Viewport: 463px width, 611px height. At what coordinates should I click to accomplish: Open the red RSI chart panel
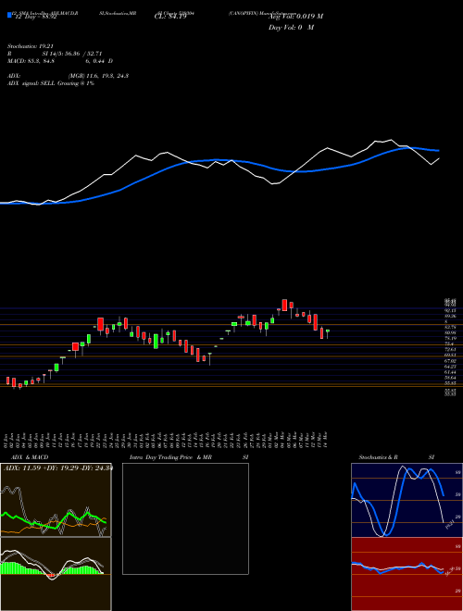(x=407, y=574)
